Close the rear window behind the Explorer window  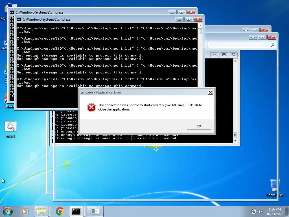pyautogui.click(x=264, y=30)
